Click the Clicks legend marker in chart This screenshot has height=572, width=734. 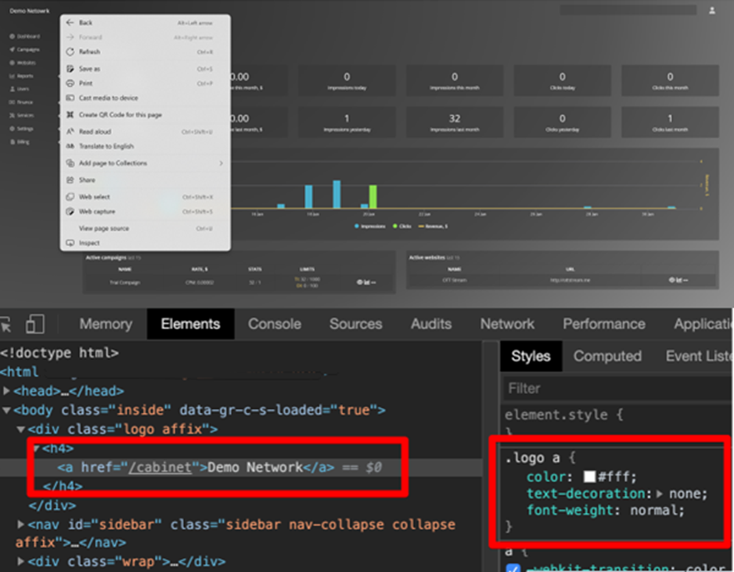point(395,226)
